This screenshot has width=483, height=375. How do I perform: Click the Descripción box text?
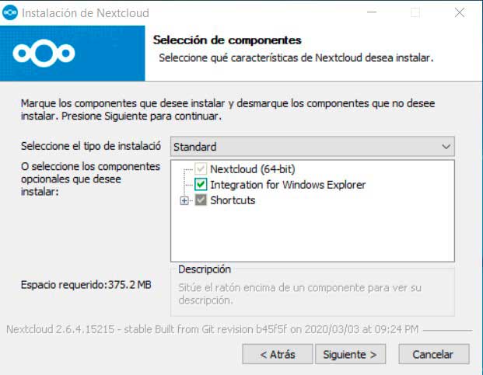coord(299,293)
